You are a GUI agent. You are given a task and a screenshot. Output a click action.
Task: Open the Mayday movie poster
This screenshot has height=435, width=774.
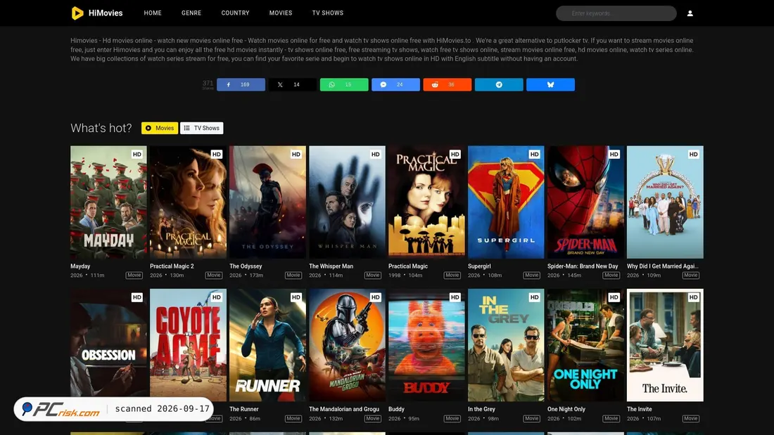point(108,202)
